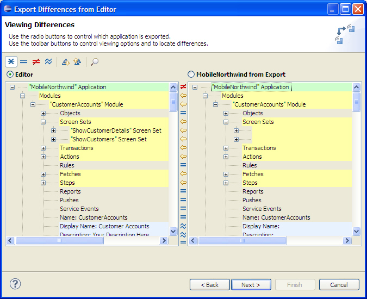Image resolution: width=367 pixels, height=299 pixels.
Task: Expand Fetches in Export tree
Action: (x=226, y=174)
